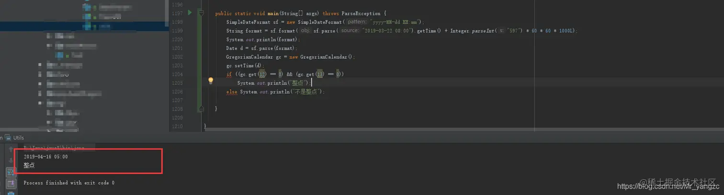724x195 pixels.
Task: Run main method via green gutter arrow
Action: click(x=190, y=12)
